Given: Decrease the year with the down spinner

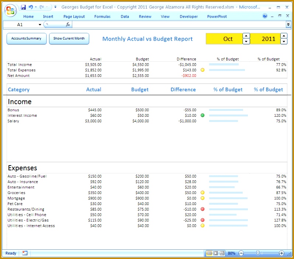Looking at the screenshot, I should click(x=284, y=41).
